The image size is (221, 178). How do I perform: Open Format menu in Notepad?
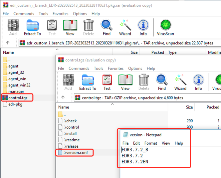(151, 143)
